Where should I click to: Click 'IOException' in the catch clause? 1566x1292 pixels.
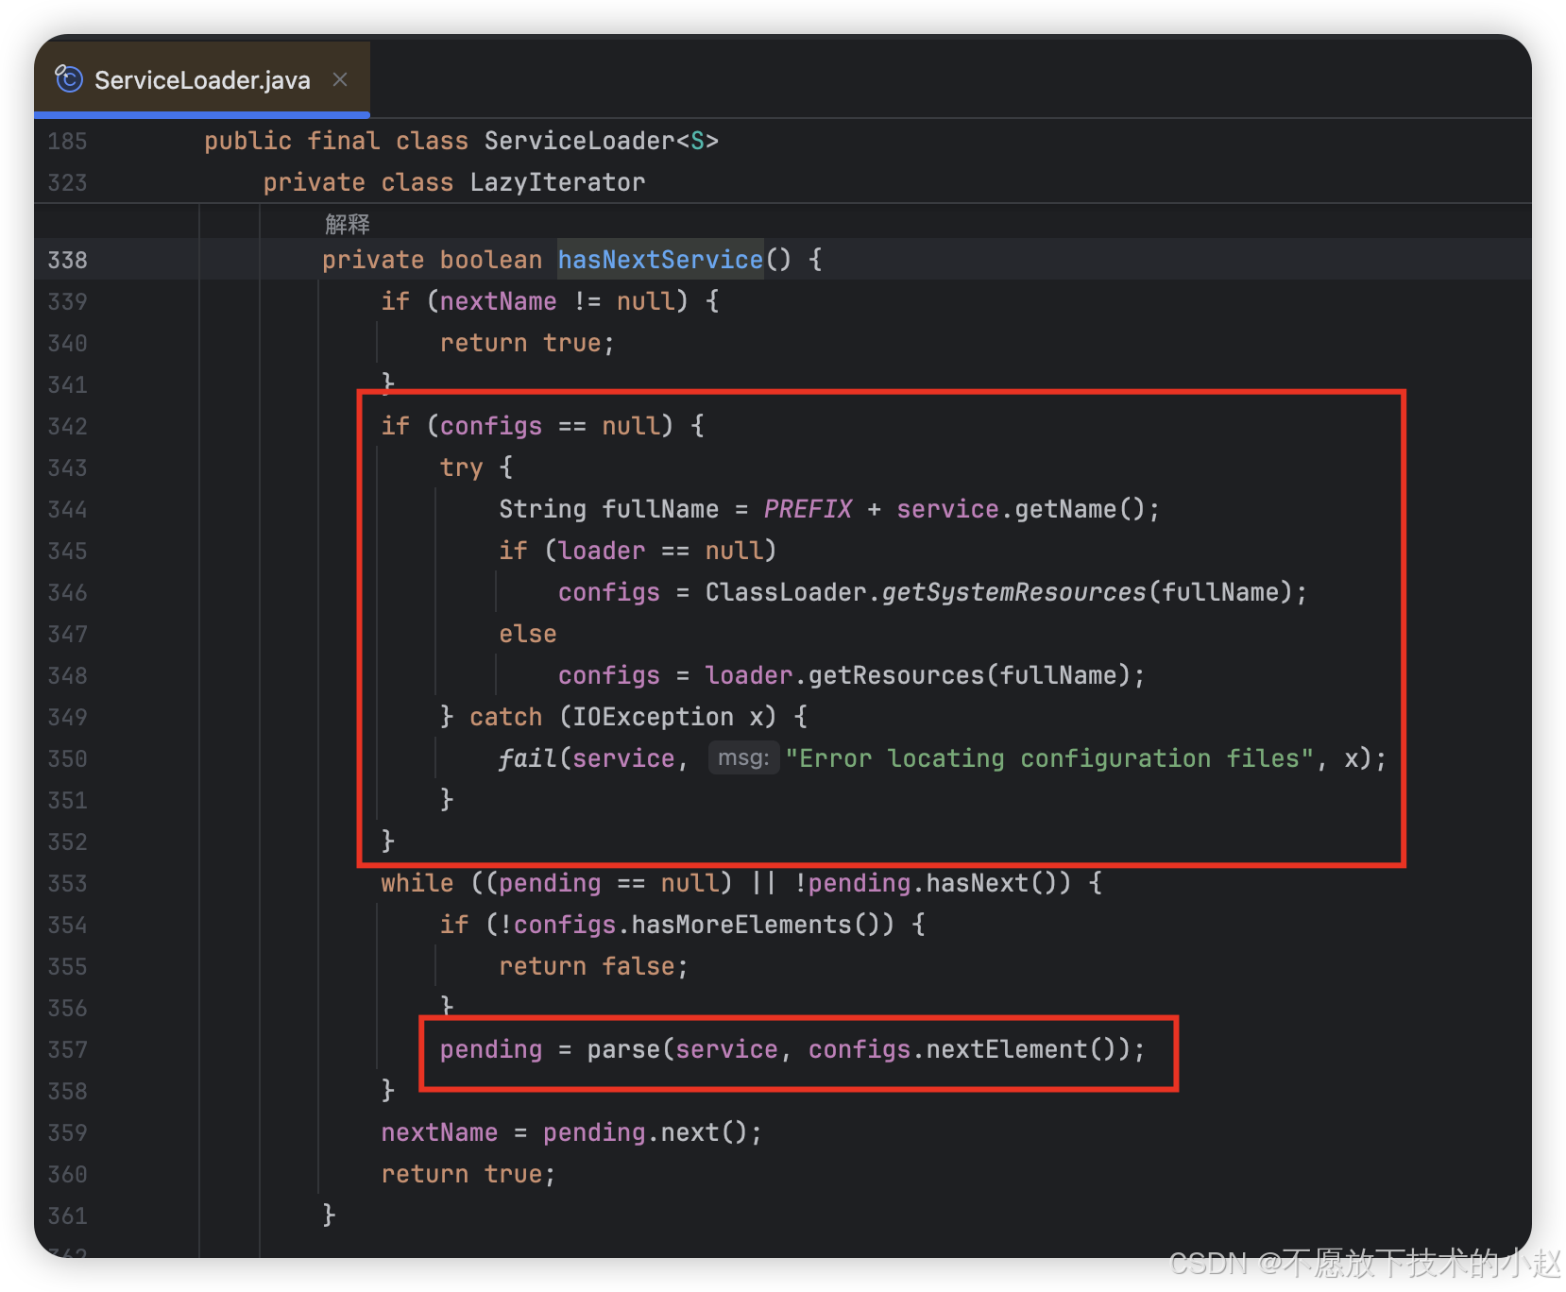point(653,717)
